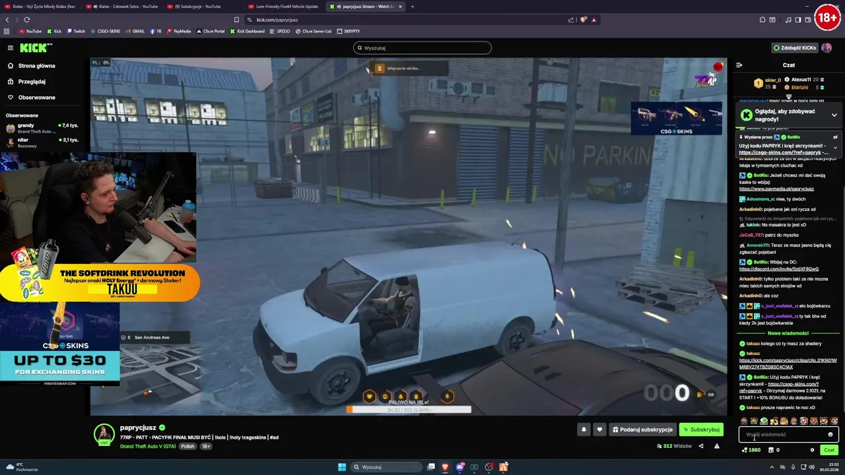Unpin the BotRix pinned message

835,137
